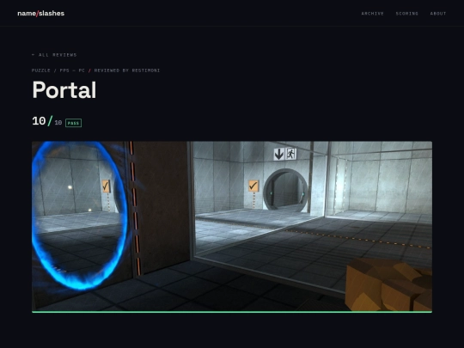Open the Portal screenshot hero image
464x348 pixels.
click(232, 227)
